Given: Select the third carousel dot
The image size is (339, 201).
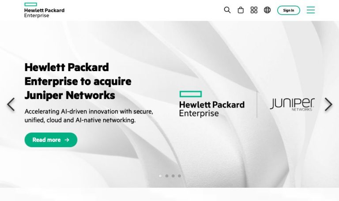Looking at the screenshot, I should pyautogui.click(x=173, y=176).
